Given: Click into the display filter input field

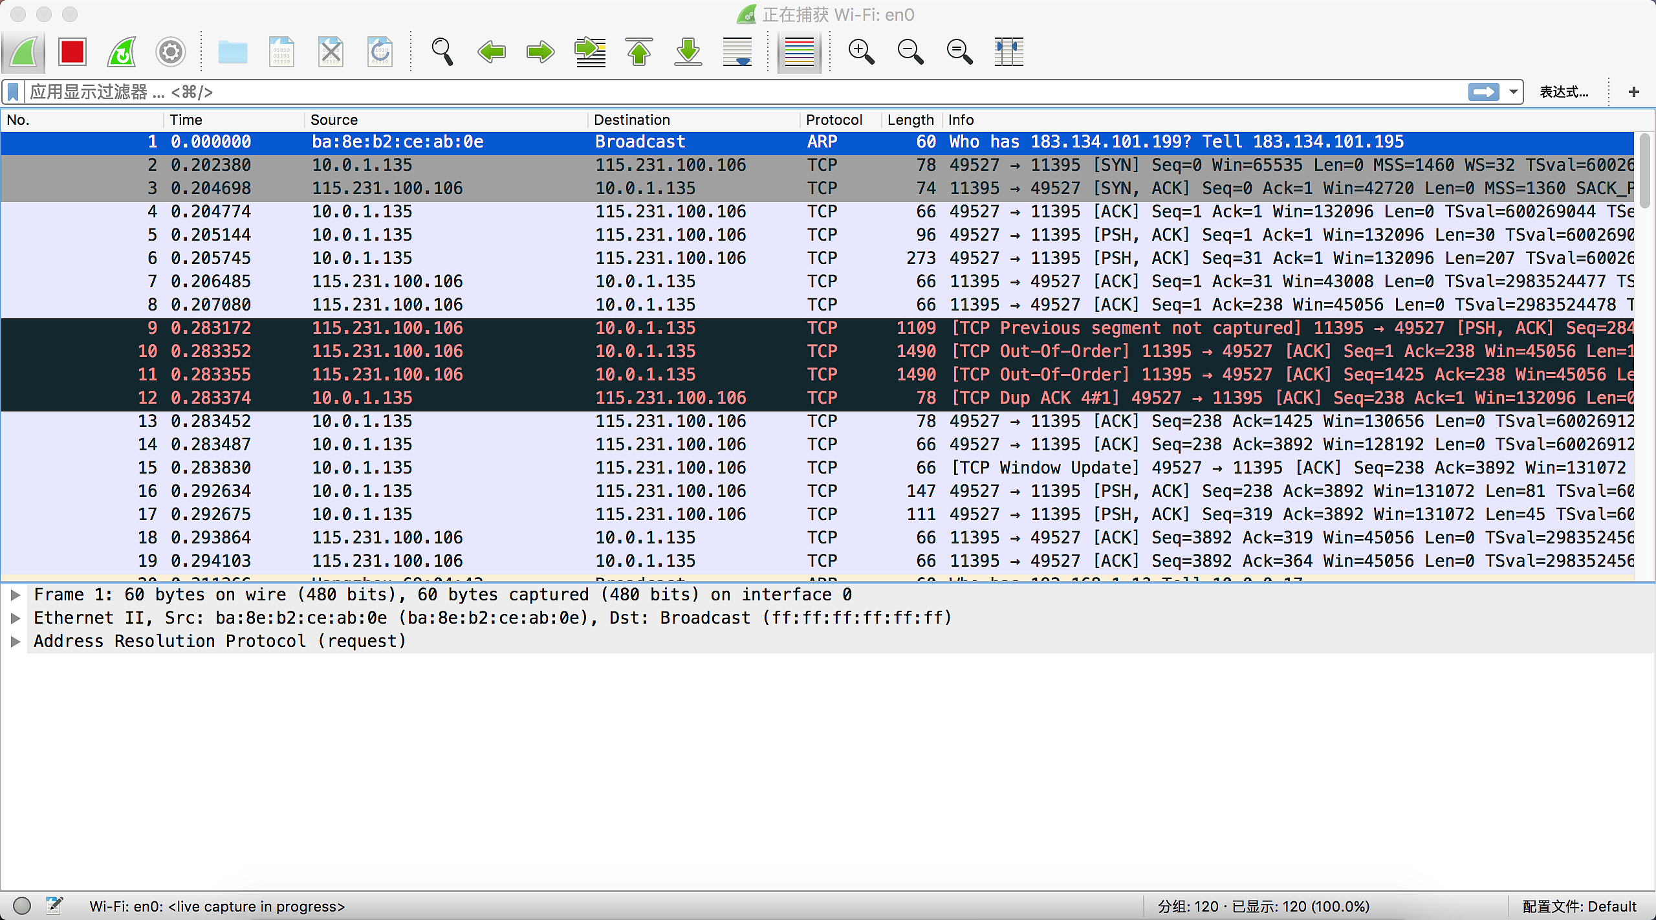Looking at the screenshot, I should (x=712, y=92).
